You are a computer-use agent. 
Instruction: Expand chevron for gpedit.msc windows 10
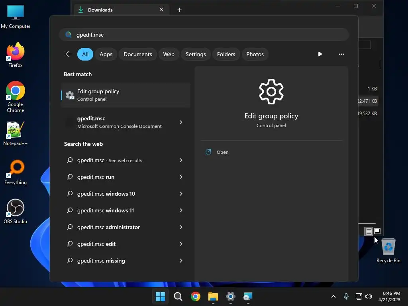point(181,194)
